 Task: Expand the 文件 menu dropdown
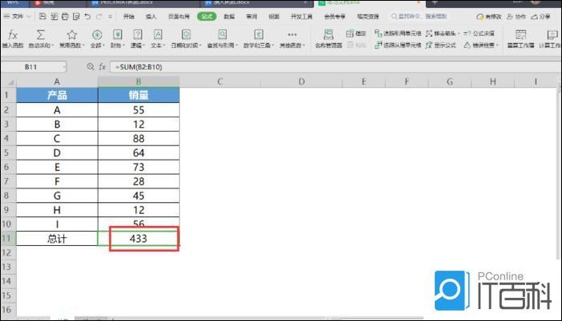(18, 16)
